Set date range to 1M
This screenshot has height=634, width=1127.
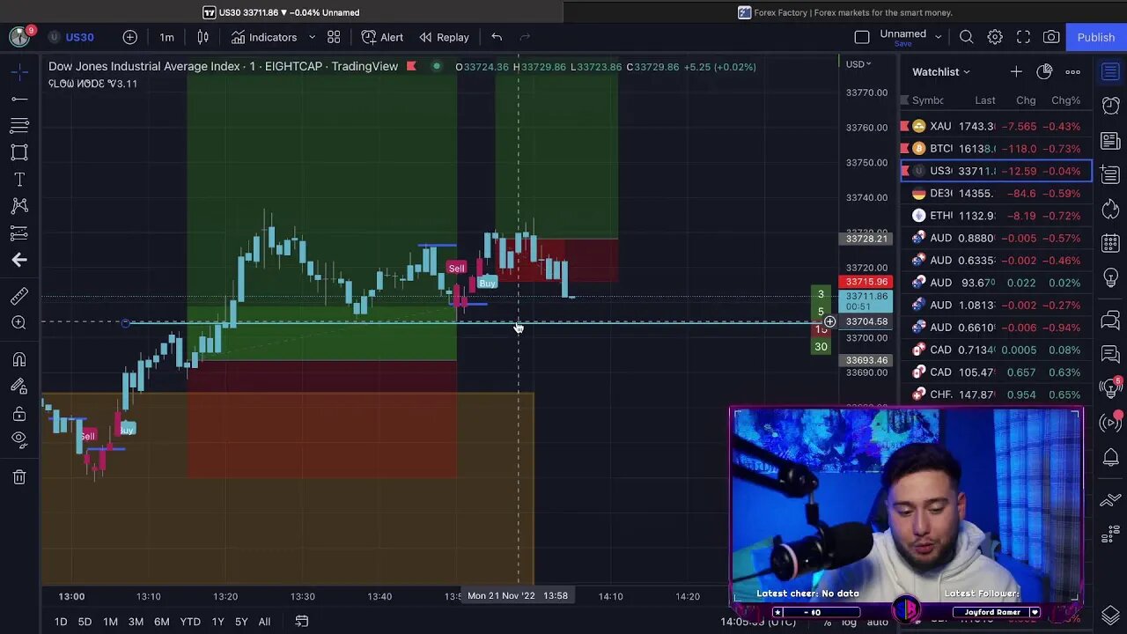(110, 622)
